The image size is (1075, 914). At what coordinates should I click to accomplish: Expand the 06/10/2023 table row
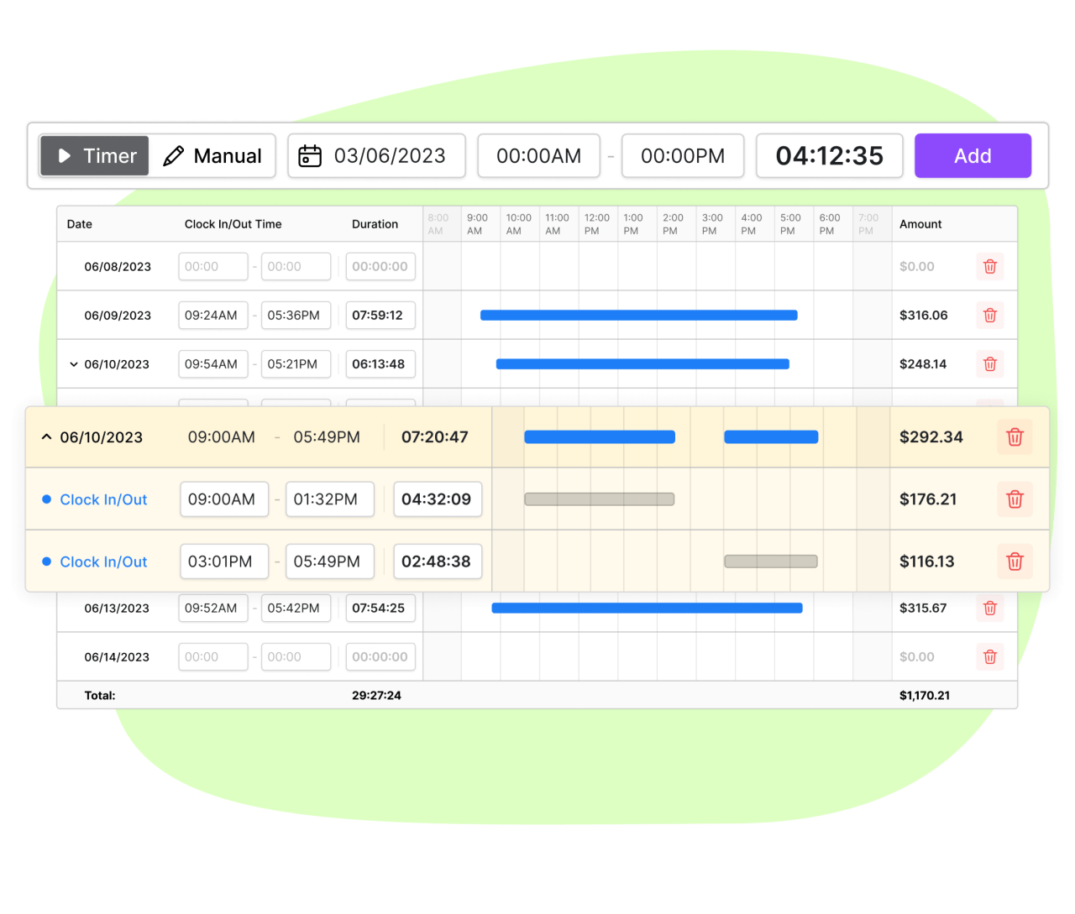click(x=74, y=363)
